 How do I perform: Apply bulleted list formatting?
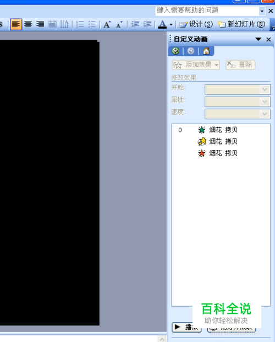[x=92, y=24]
